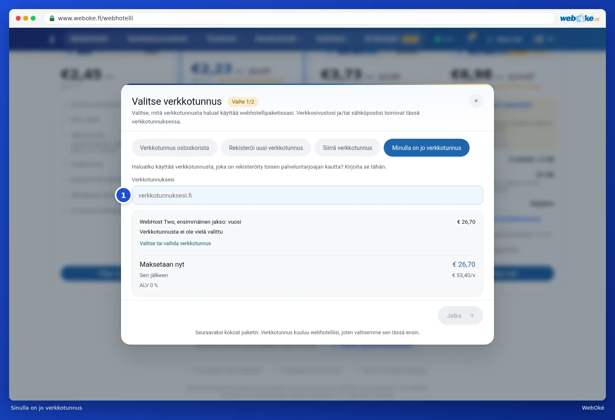Select Minulla on jo verkkotunnus tab

[x=426, y=148]
